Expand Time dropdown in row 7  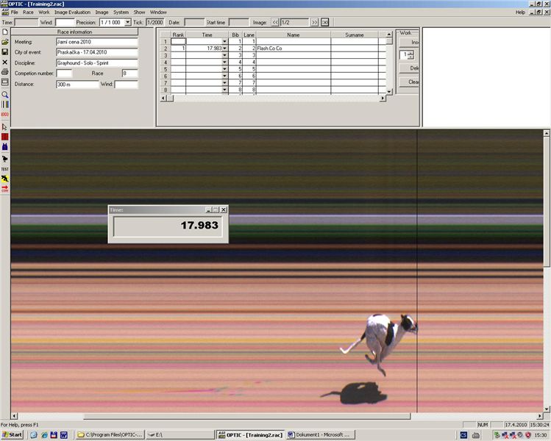(224, 83)
